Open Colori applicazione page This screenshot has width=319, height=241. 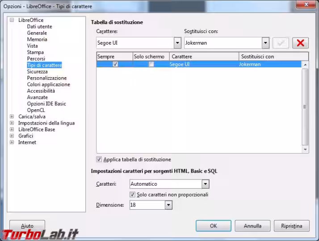pos(48,84)
